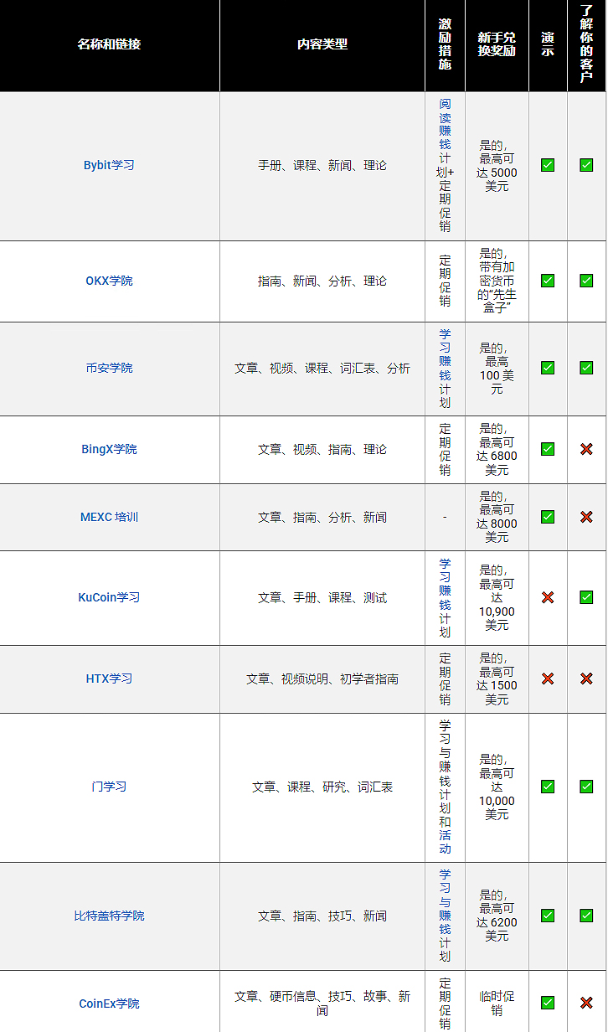Image resolution: width=608 pixels, height=1032 pixels.
Task: Click the 演示 checkmark in CoinEx学院 row
Action: tap(548, 1003)
